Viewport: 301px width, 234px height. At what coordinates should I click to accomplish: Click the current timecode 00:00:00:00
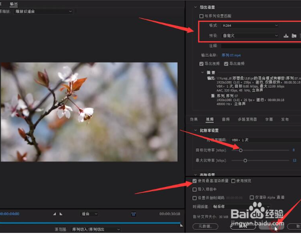tap(10, 214)
